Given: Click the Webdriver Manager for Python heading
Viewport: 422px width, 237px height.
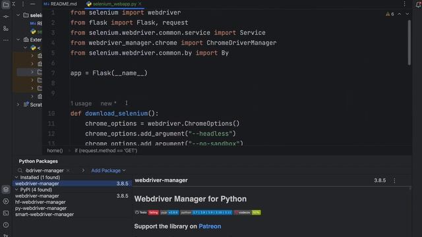Looking at the screenshot, I should 191,199.
